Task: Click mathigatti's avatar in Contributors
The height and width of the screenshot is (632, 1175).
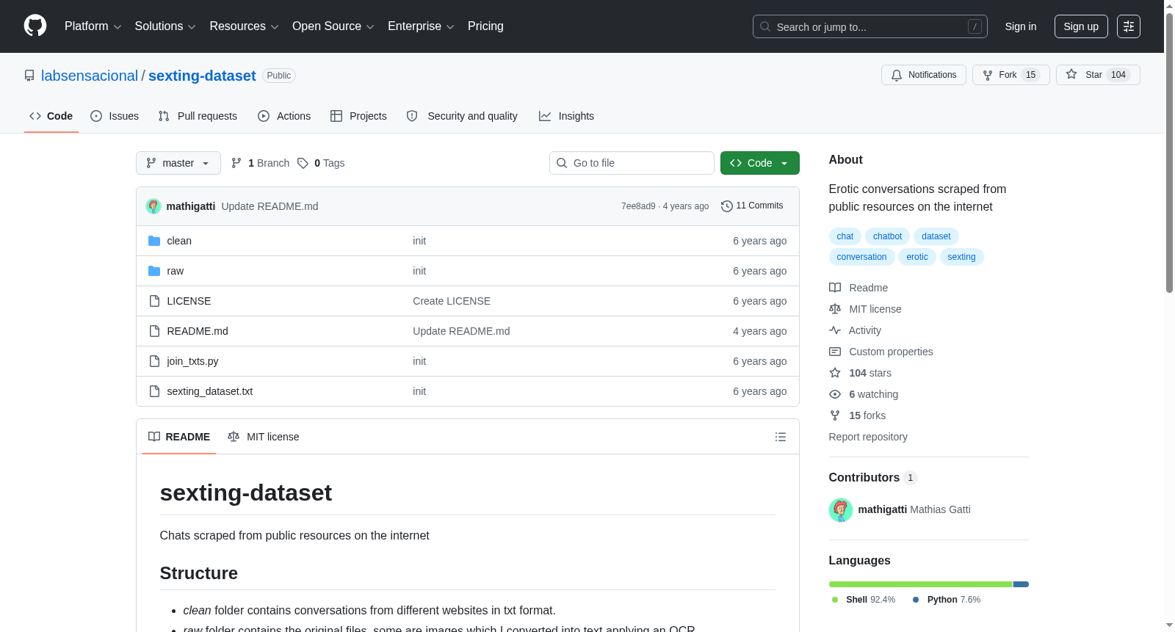Action: point(840,509)
